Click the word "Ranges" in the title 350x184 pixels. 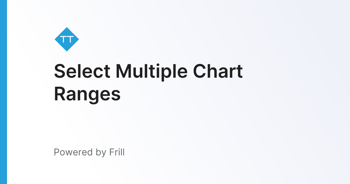[x=87, y=94]
